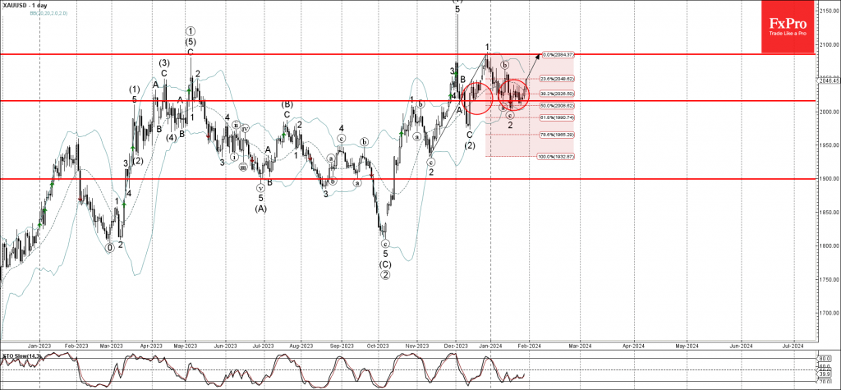Click the 2150.00 price axis label
This screenshot has height=390, width=841.
pos(830,11)
